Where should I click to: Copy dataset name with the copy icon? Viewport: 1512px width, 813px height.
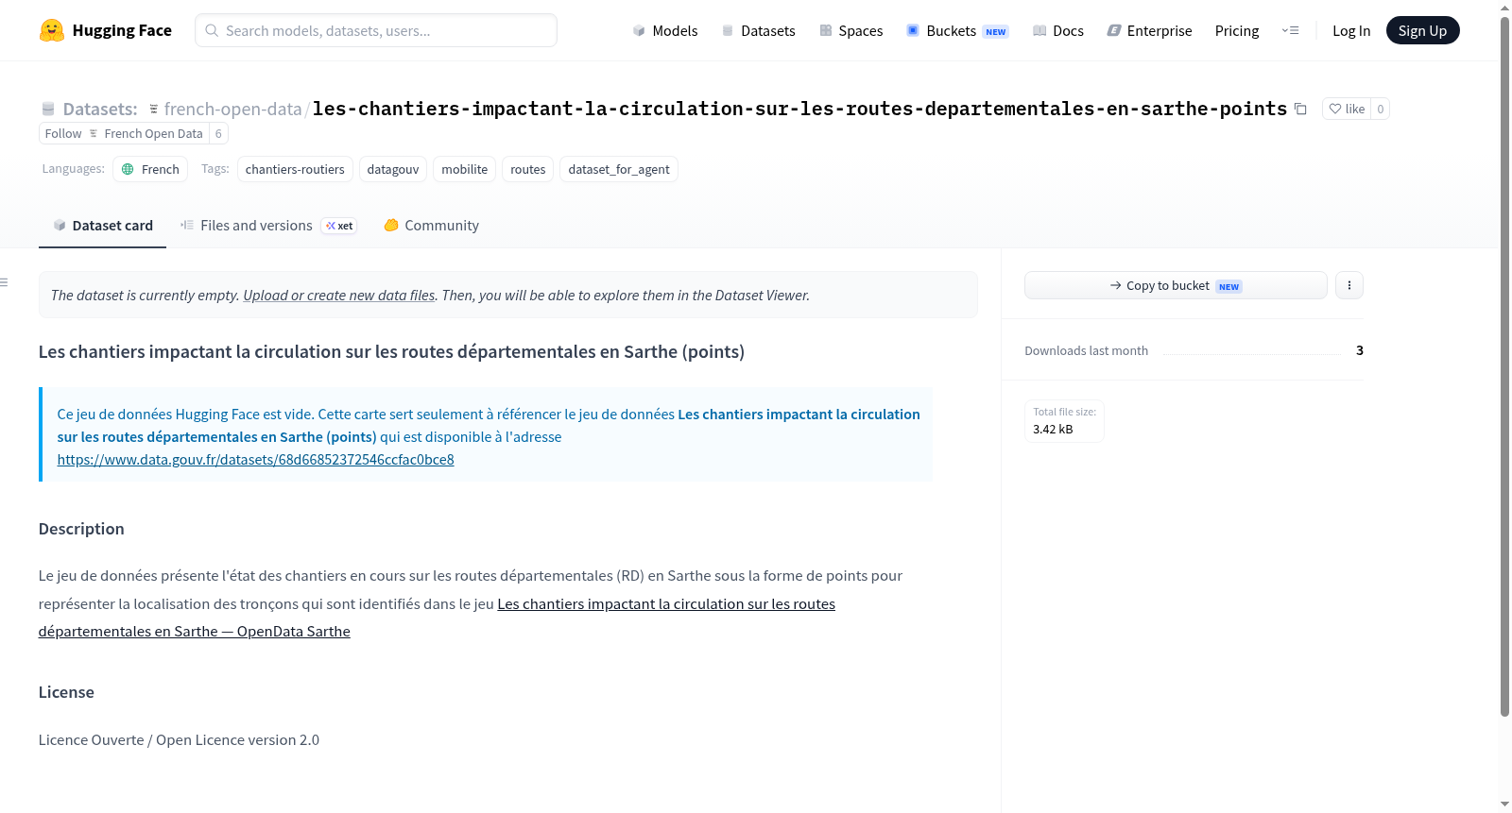pos(1300,109)
